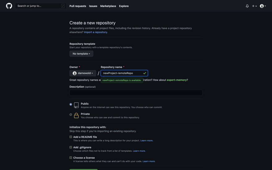Use the expert-memory suggested name
272x170 pixels.
click(x=176, y=80)
